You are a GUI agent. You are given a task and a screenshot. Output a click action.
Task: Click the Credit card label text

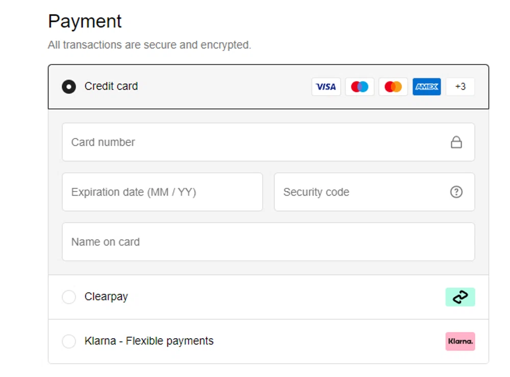(x=111, y=86)
